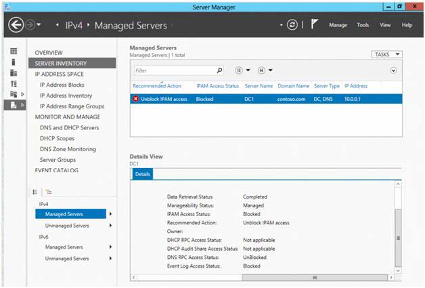This screenshot has height=288, width=425.
Task: Open the notifications flag icon
Action: (x=315, y=24)
